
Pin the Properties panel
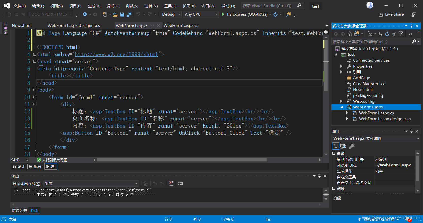(x=412, y=131)
